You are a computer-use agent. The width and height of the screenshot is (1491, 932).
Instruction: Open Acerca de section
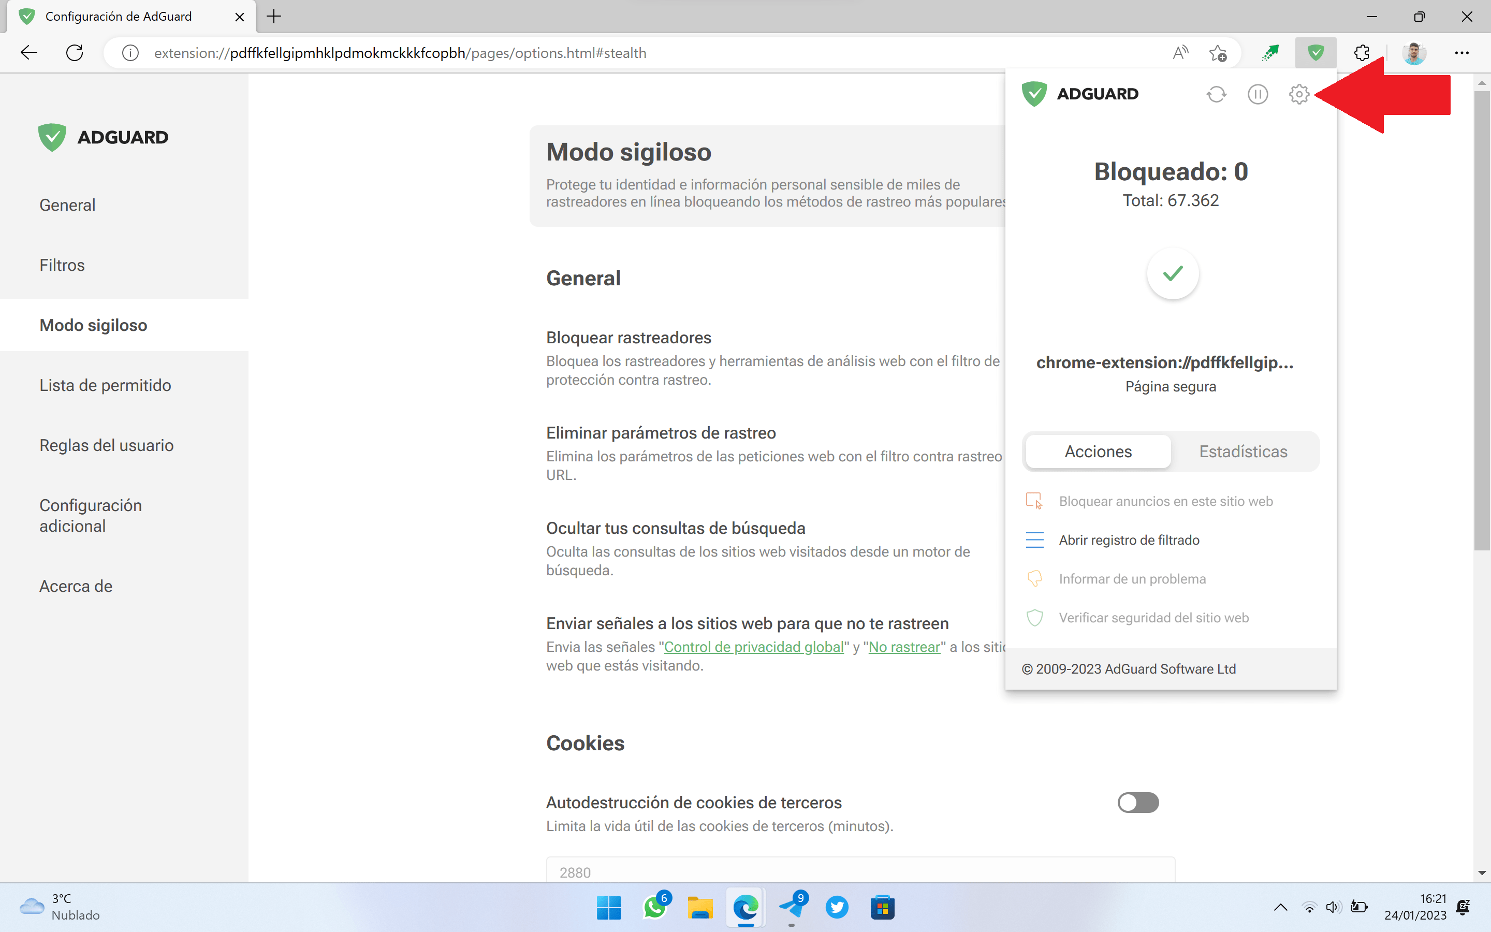point(76,586)
